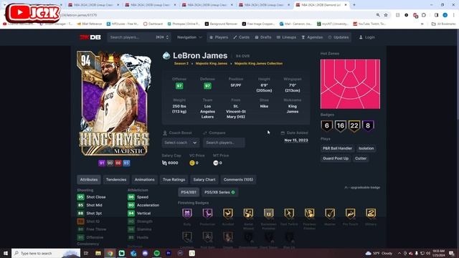
Task: Click the Guard Post Up play tag
Action: [x=336, y=158]
